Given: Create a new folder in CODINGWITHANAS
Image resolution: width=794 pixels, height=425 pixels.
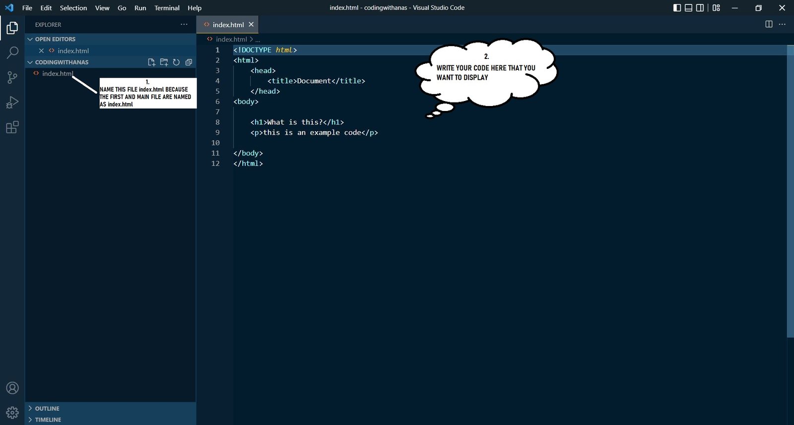Looking at the screenshot, I should point(164,62).
